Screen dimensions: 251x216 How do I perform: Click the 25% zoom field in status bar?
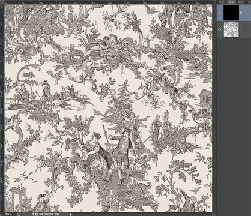(x=8, y=214)
